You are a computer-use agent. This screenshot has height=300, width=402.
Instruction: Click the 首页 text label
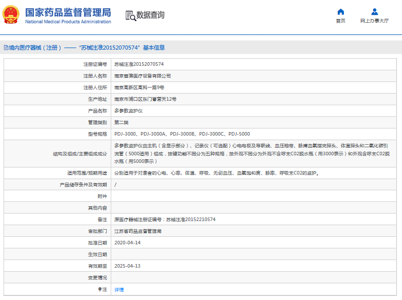(340, 21)
